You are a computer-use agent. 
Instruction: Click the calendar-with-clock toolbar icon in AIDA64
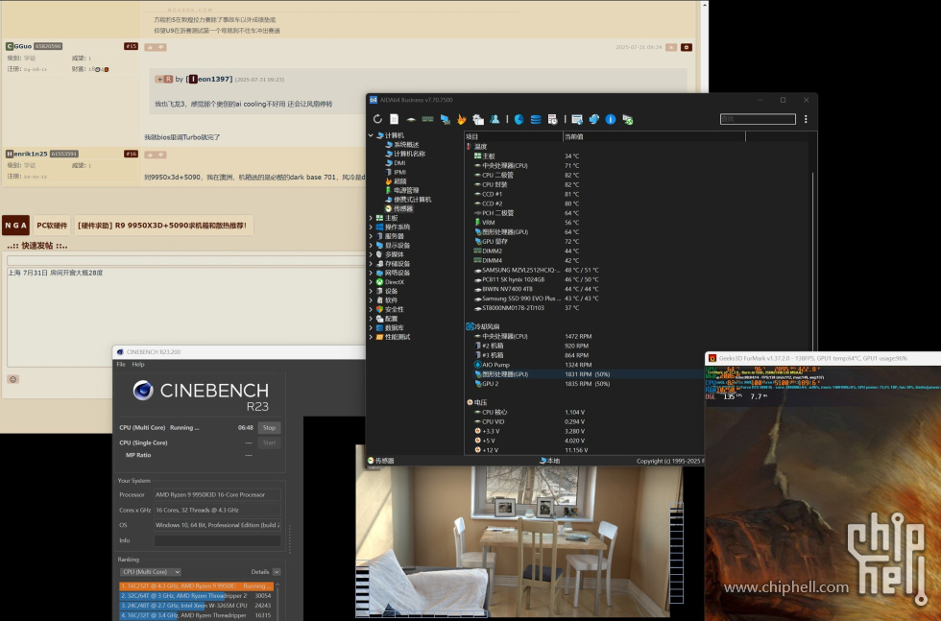[553, 119]
